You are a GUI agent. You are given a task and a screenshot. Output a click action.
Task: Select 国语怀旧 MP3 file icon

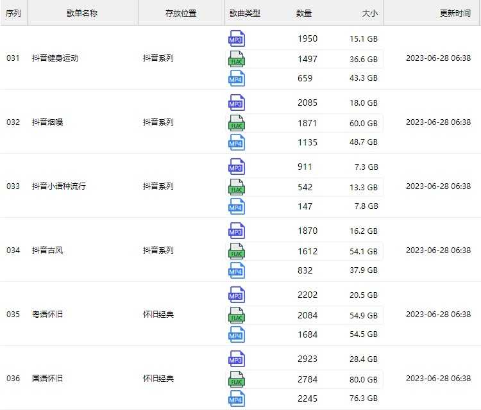click(x=237, y=359)
